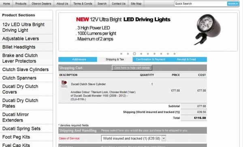Select the first carousel dot under banner
Screen dimensions: 243x147
[x=121, y=54]
